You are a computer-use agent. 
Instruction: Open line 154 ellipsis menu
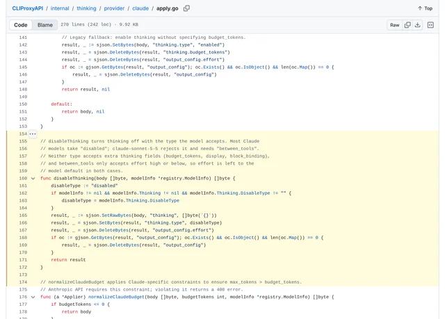(33, 133)
